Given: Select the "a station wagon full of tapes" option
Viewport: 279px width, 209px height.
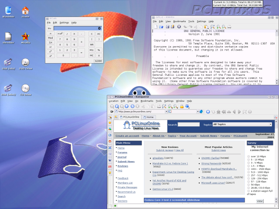Looking at the screenshot, I should click(248, 191).
